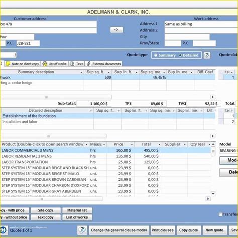Toggle the Transfer checkbox
The image size is (238, 238).
pos(220,214)
